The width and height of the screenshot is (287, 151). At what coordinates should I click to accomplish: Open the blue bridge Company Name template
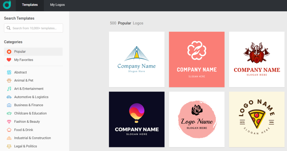137,59
